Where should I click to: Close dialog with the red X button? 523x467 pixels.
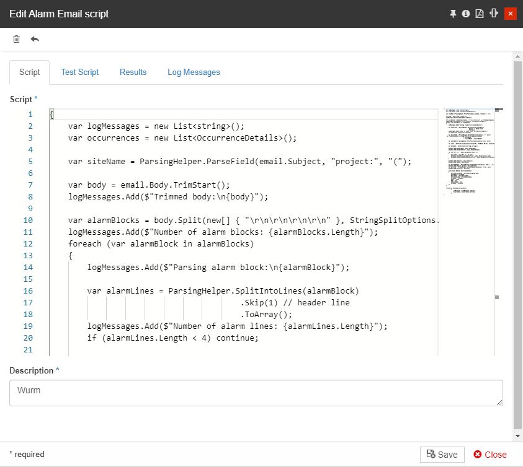click(x=510, y=14)
